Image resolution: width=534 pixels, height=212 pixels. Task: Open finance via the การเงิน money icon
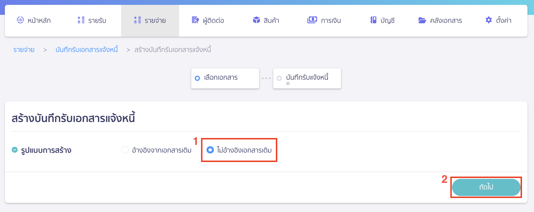click(x=312, y=20)
